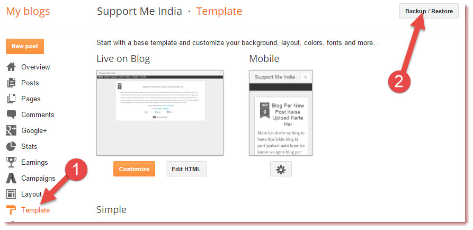
Task: Go to My blogs link
Action: coord(28,11)
